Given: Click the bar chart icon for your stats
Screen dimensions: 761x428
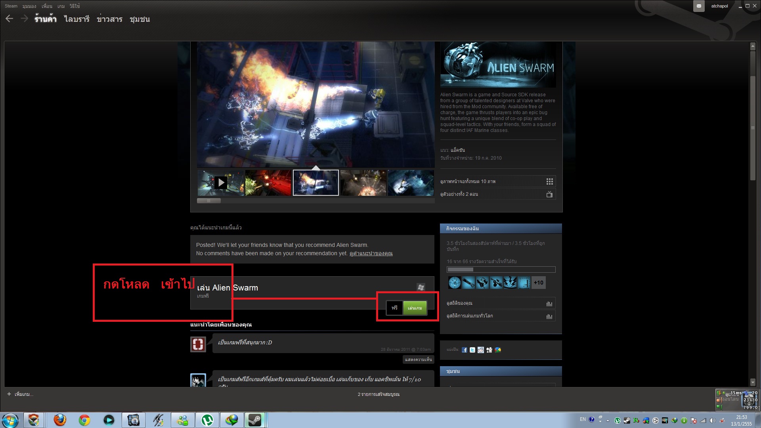Looking at the screenshot, I should [x=549, y=304].
